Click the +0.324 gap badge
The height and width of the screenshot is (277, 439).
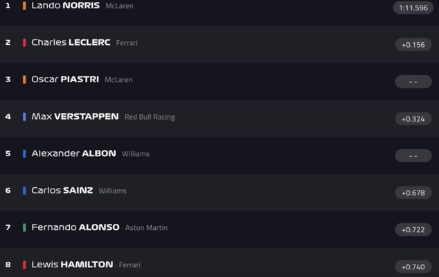point(413,119)
